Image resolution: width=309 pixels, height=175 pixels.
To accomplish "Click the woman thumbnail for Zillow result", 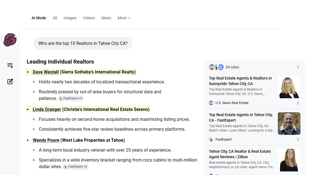I will click(x=289, y=160).
